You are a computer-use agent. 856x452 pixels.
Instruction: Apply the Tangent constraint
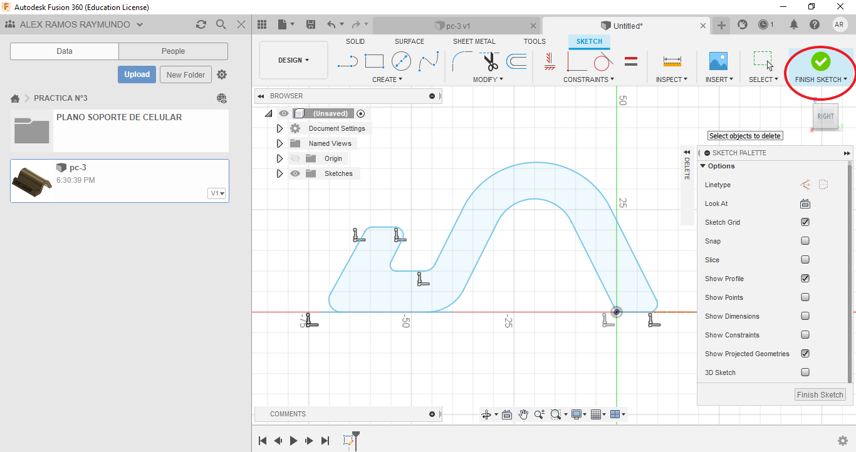tap(603, 61)
